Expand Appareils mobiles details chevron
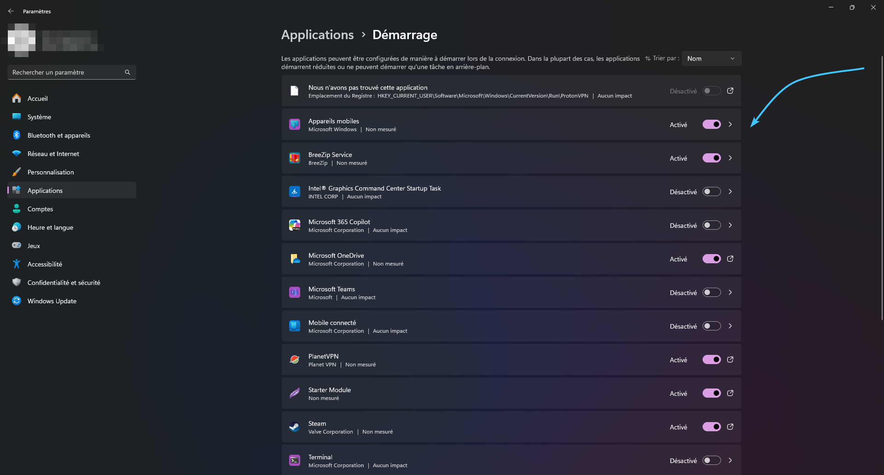Image resolution: width=884 pixels, height=475 pixels. [730, 124]
